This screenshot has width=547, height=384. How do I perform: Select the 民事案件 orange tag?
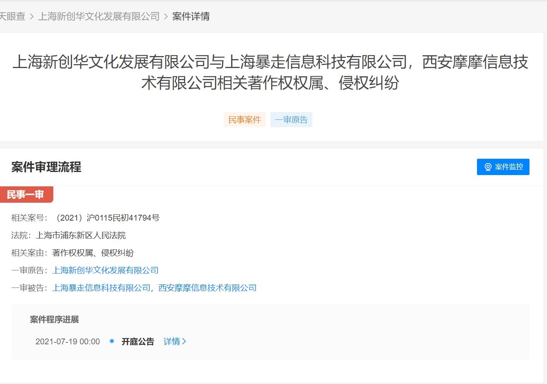pos(244,120)
